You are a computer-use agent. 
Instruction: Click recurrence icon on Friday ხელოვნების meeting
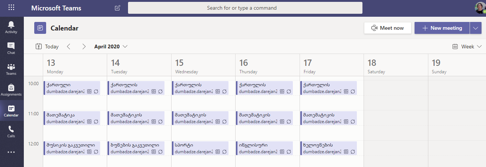[352, 151]
